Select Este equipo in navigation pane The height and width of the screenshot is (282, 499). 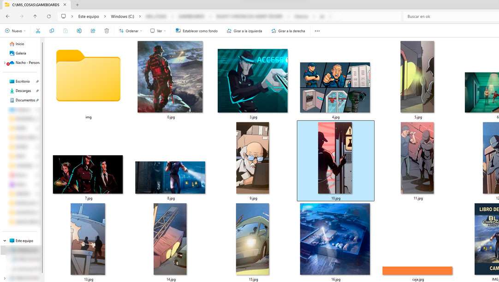[x=24, y=240]
